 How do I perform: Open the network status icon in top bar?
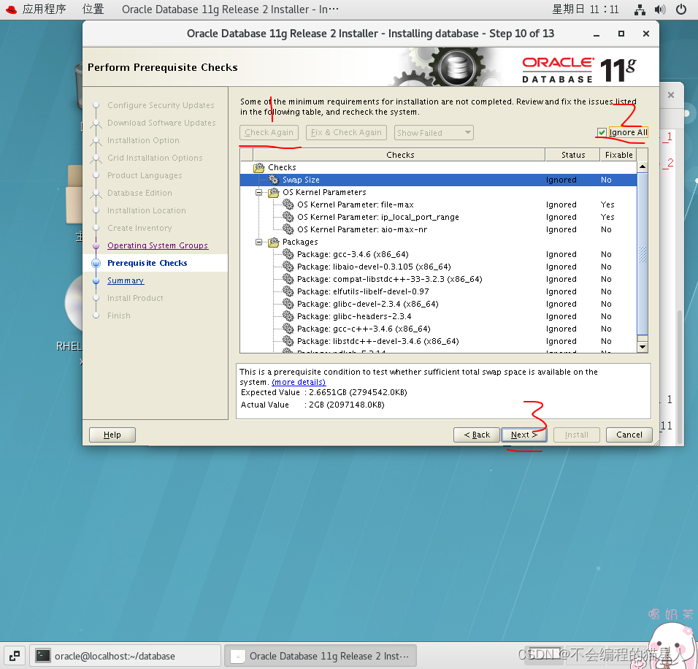click(x=640, y=9)
